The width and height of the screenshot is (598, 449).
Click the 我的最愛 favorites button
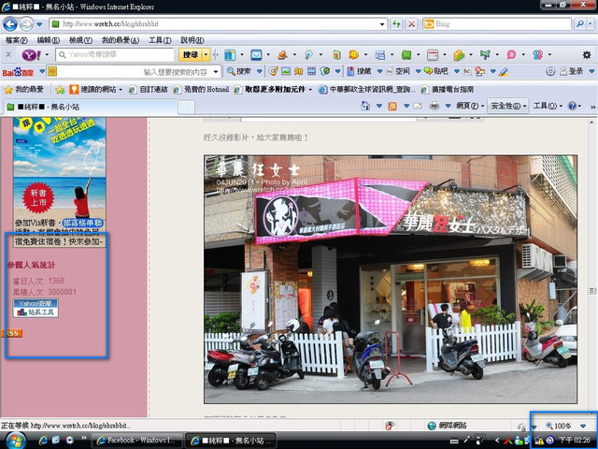(24, 90)
